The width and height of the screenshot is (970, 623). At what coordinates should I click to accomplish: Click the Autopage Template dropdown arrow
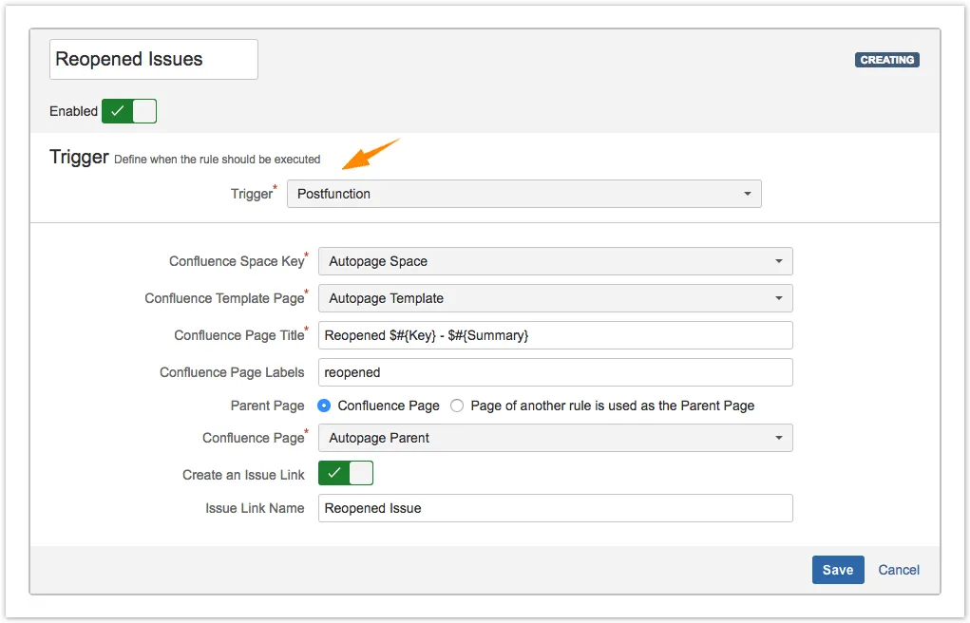pos(778,298)
